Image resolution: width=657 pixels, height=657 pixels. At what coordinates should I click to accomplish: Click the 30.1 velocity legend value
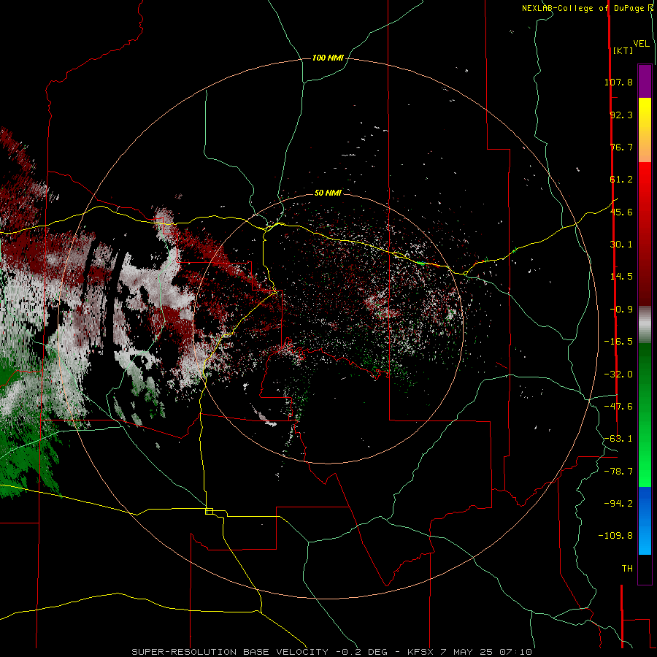tap(621, 245)
